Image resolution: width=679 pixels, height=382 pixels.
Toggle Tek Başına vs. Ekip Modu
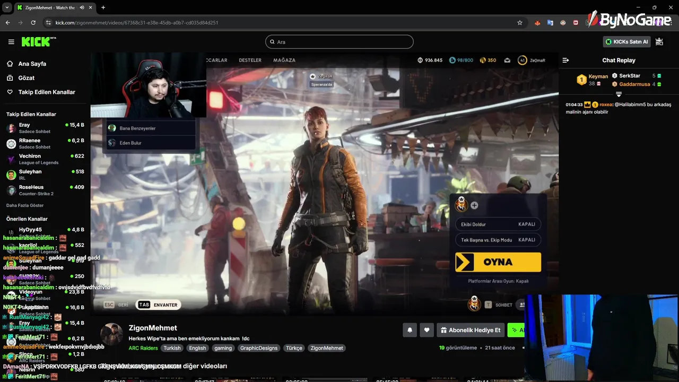point(498,240)
